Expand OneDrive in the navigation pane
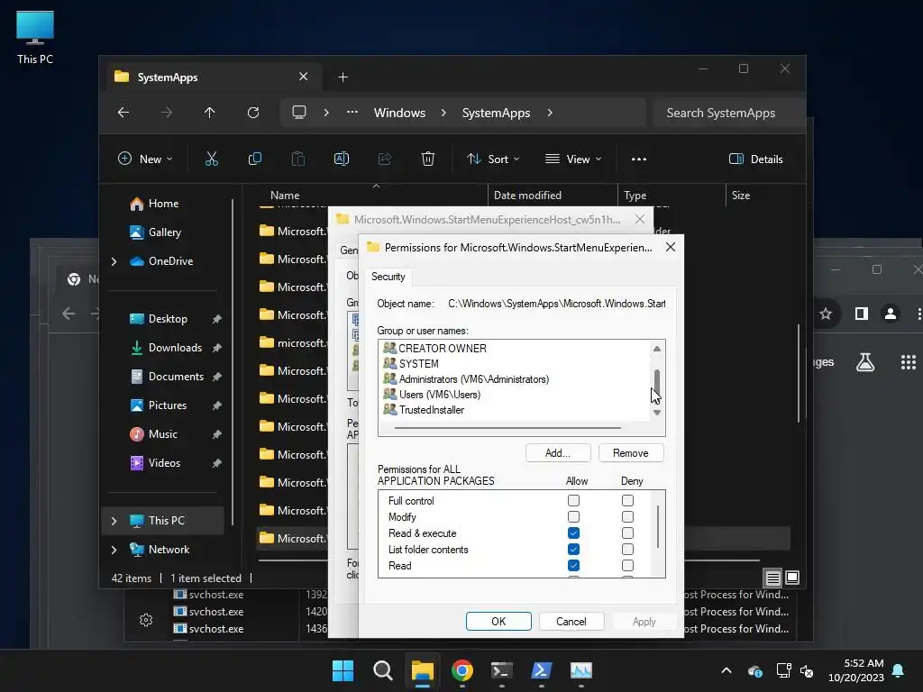The width and height of the screenshot is (923, 692). [114, 261]
